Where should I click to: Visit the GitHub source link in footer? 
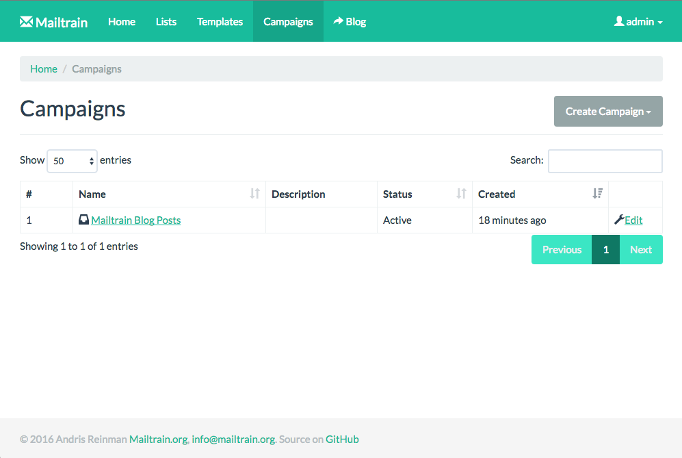[342, 440]
